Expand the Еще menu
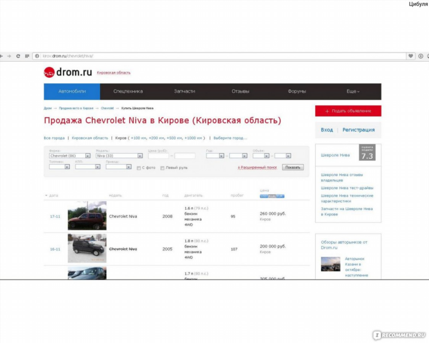Viewport: 429px width, 343px height. pyautogui.click(x=353, y=91)
